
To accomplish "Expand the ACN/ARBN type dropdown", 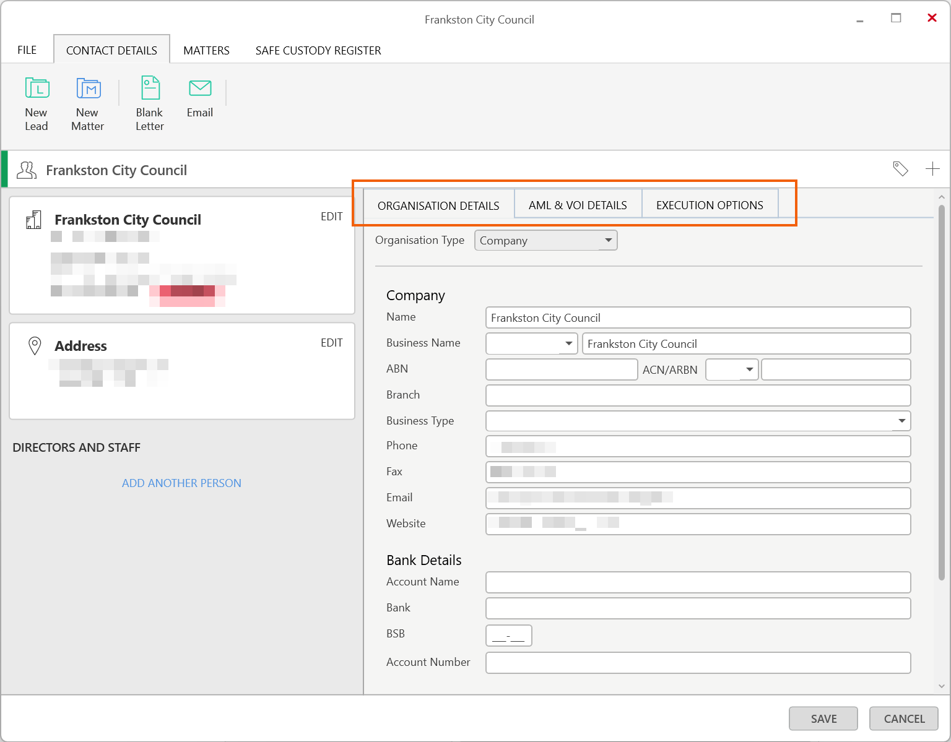I will pos(749,369).
